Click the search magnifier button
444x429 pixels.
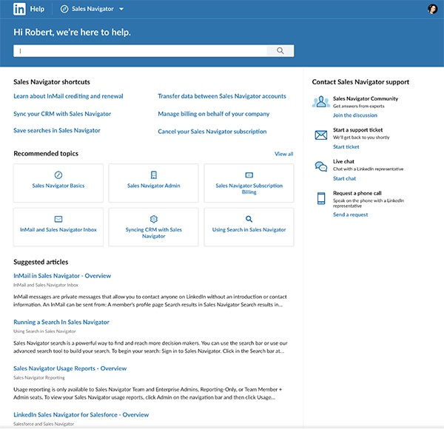[x=280, y=51]
